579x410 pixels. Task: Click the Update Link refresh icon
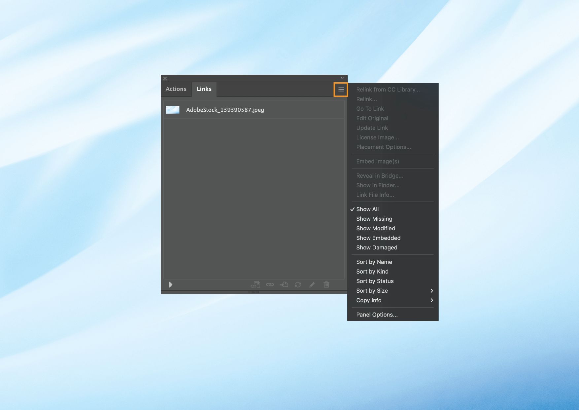point(298,284)
